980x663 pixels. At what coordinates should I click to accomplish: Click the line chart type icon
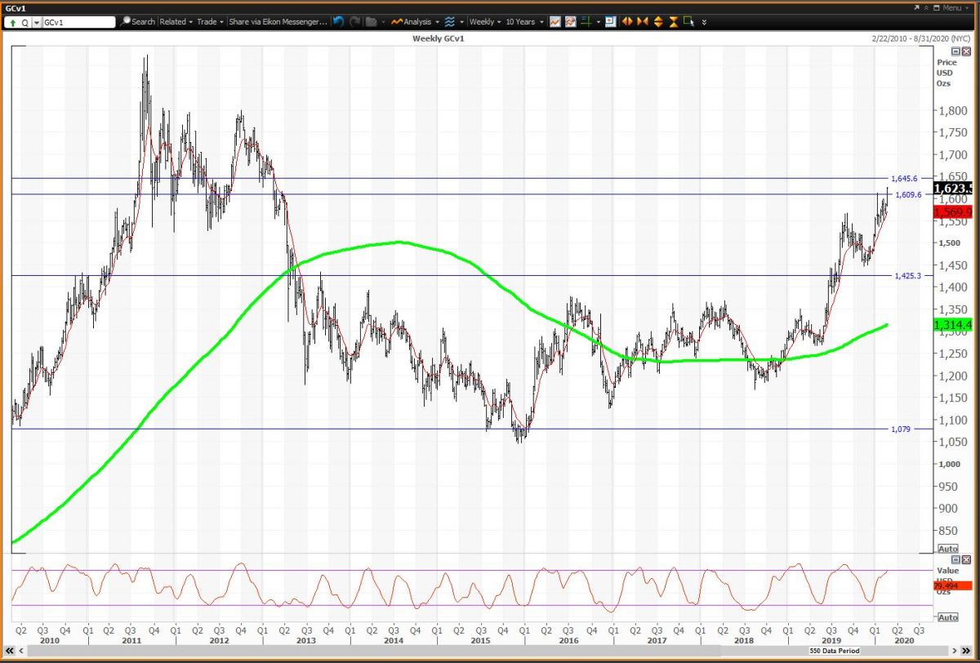pyautogui.click(x=555, y=22)
